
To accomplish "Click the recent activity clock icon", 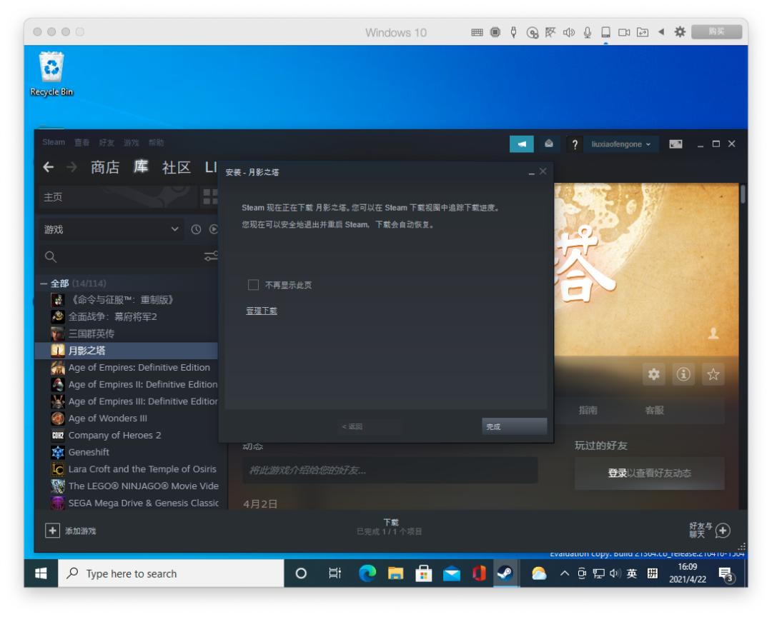I will click(x=196, y=229).
